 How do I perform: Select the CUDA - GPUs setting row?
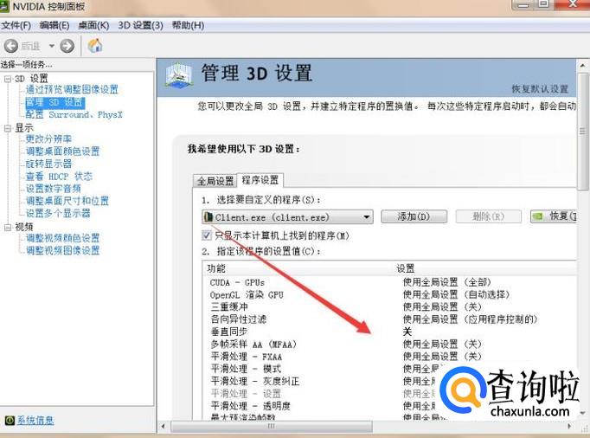click(x=389, y=282)
